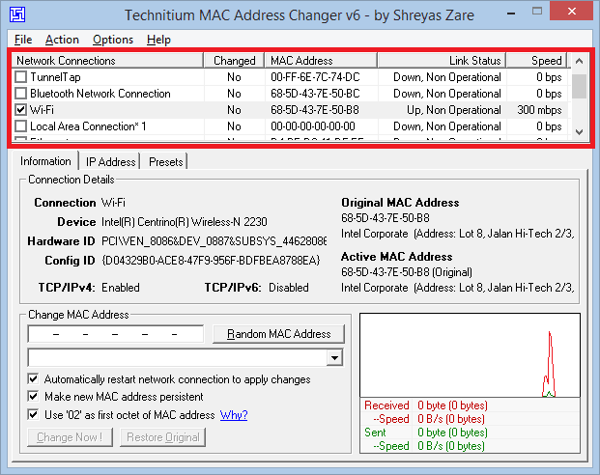Select the 300 mbps speed cell
This screenshot has height=475, width=600.
tap(539, 110)
